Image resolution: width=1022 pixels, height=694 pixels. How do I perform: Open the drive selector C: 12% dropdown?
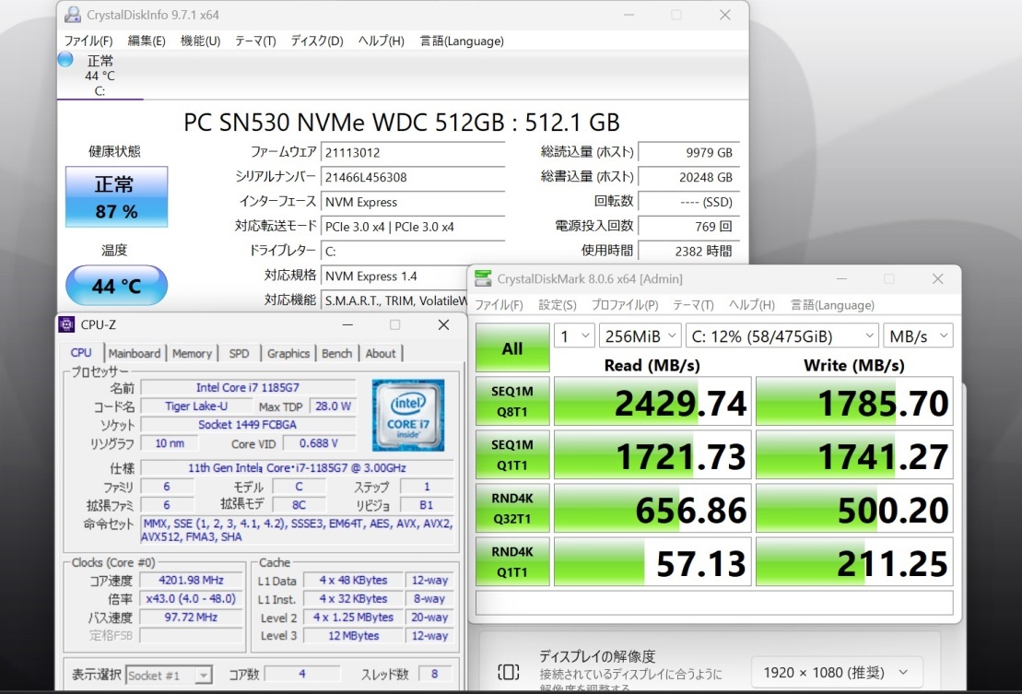(x=782, y=336)
